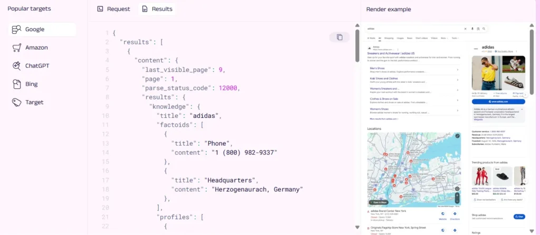Open the News search tab
The width and height of the screenshot is (540, 235).
[409, 38]
